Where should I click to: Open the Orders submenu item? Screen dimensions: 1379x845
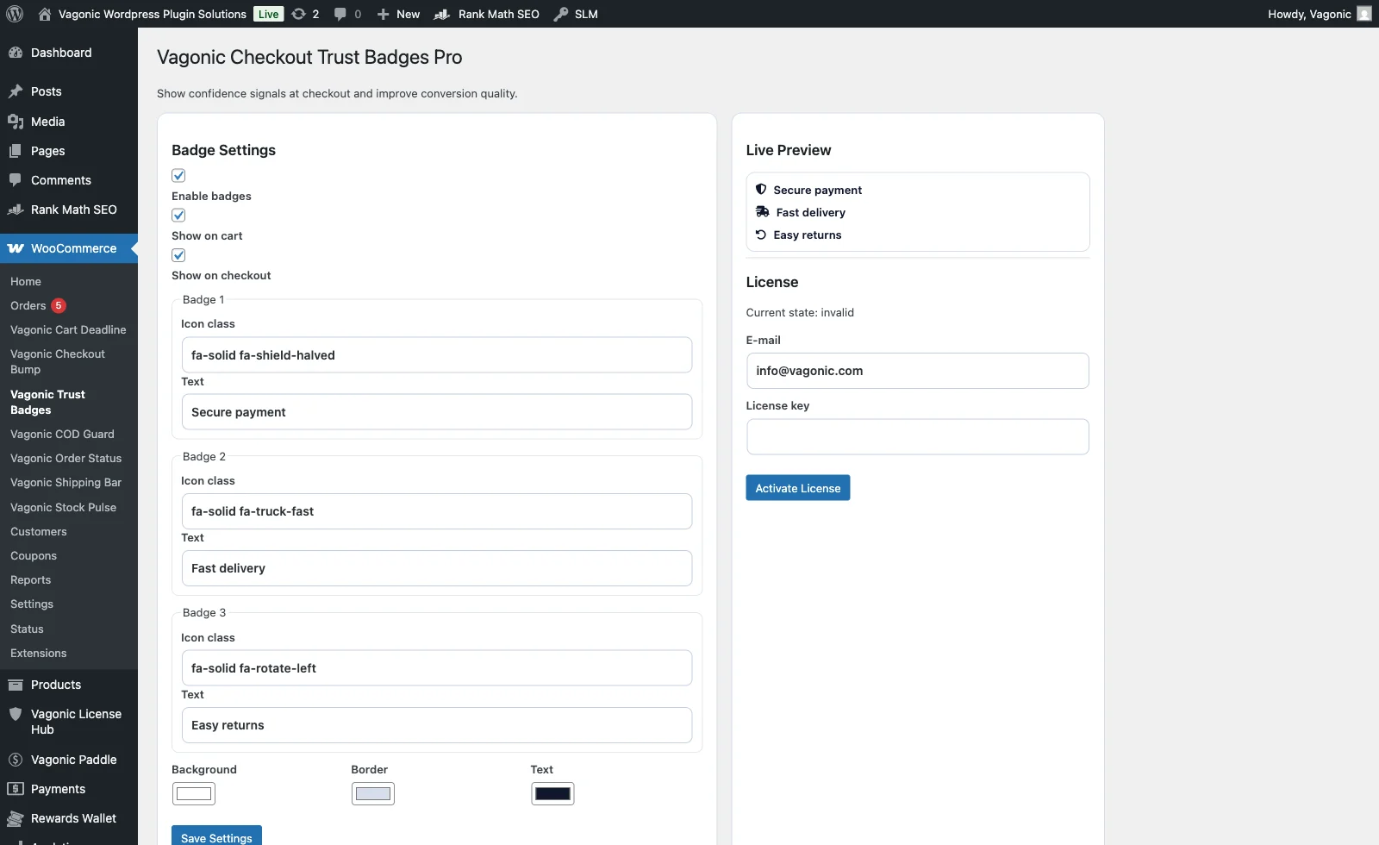[28, 306]
